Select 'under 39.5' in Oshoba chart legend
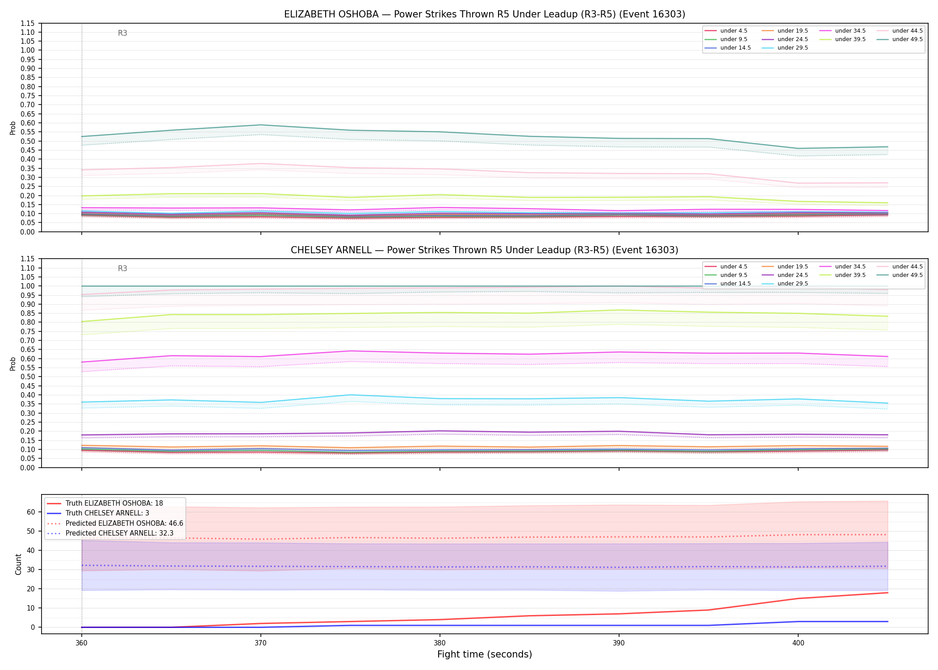 pyautogui.click(x=842, y=39)
